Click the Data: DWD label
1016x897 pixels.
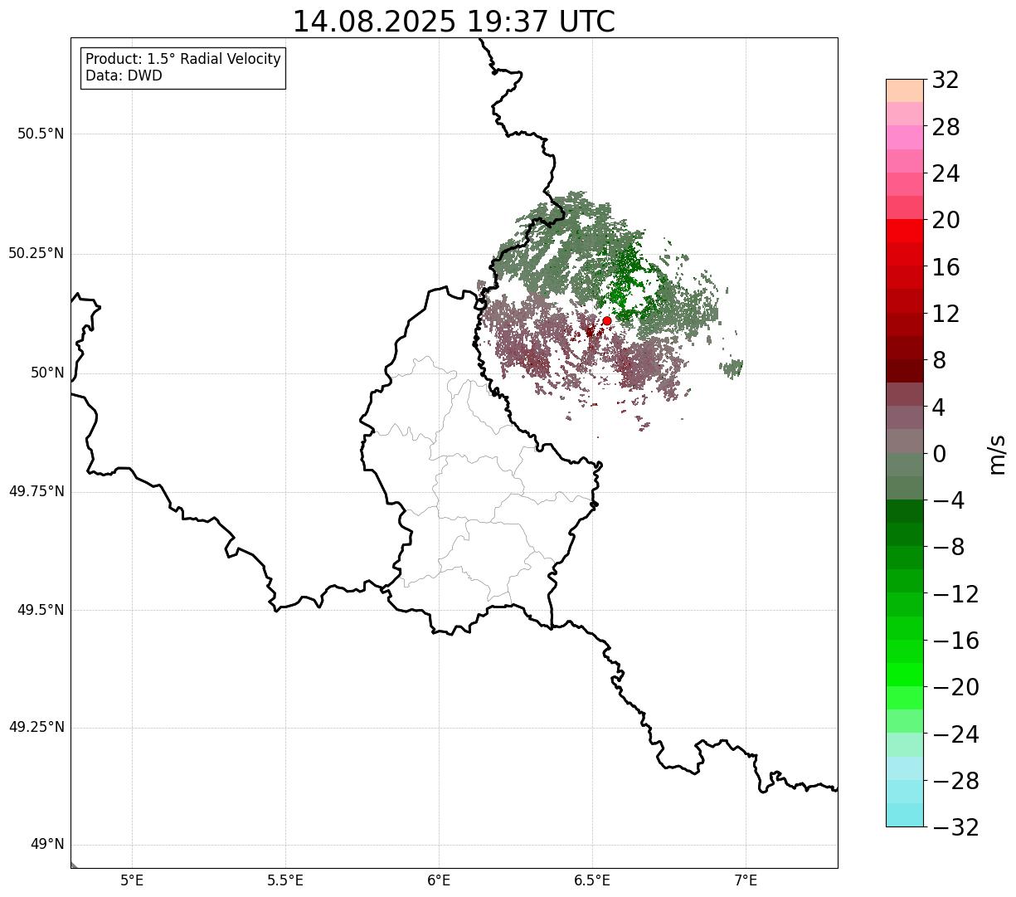[124, 76]
